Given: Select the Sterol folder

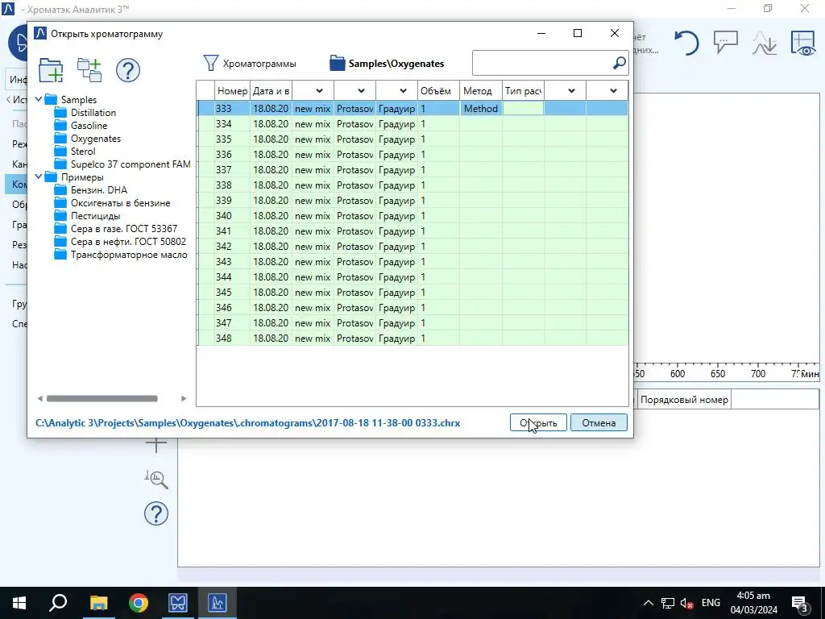Looking at the screenshot, I should [x=83, y=151].
